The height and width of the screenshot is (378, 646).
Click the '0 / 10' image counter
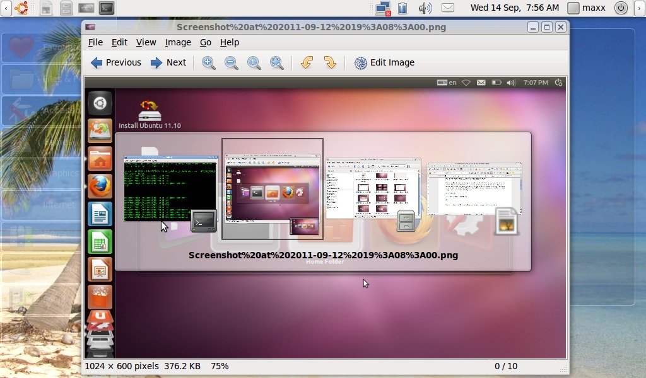point(506,366)
